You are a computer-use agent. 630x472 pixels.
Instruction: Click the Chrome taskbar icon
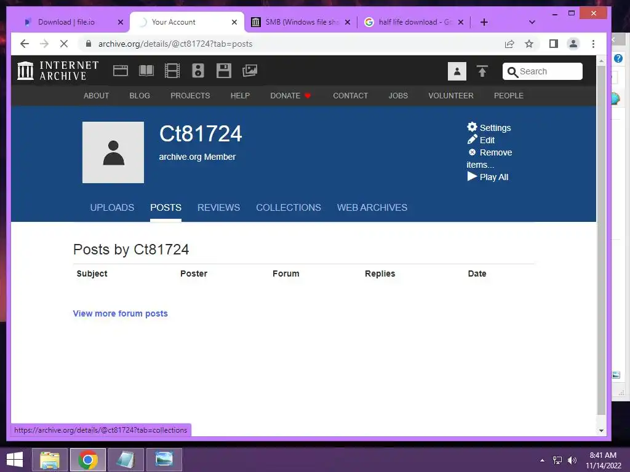tap(88, 460)
